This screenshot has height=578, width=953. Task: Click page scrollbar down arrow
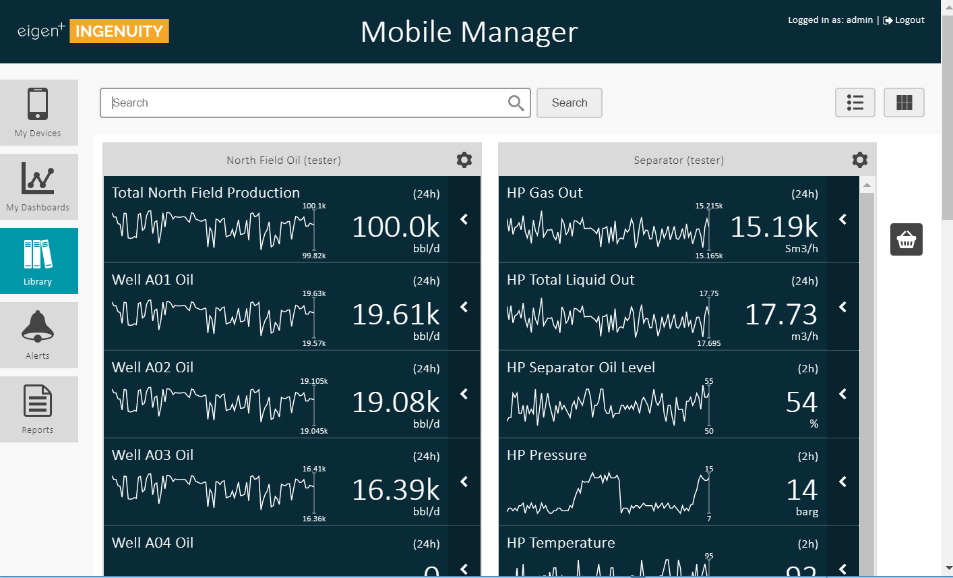pyautogui.click(x=947, y=569)
